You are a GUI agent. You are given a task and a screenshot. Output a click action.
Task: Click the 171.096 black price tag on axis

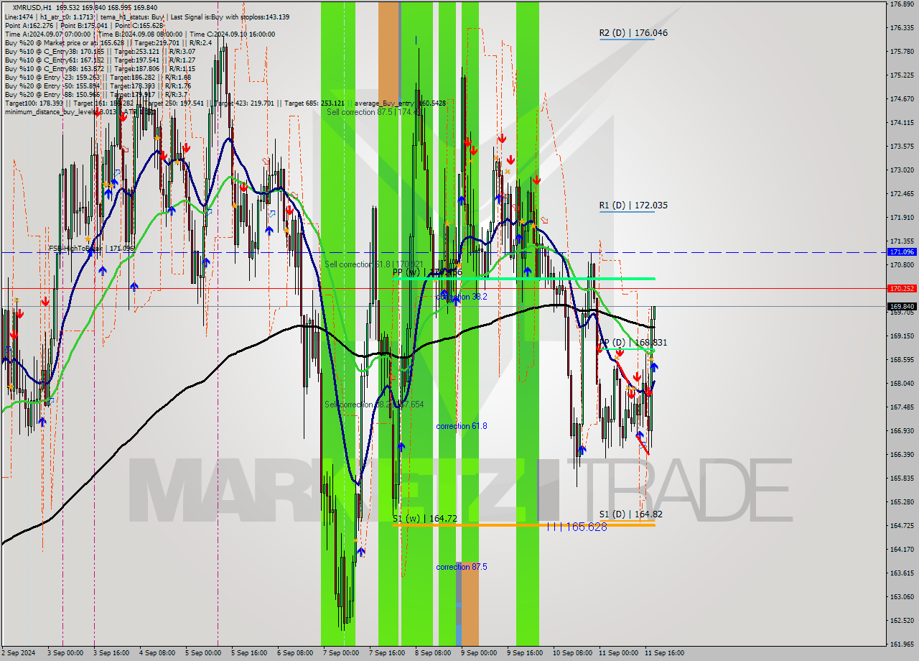902,252
